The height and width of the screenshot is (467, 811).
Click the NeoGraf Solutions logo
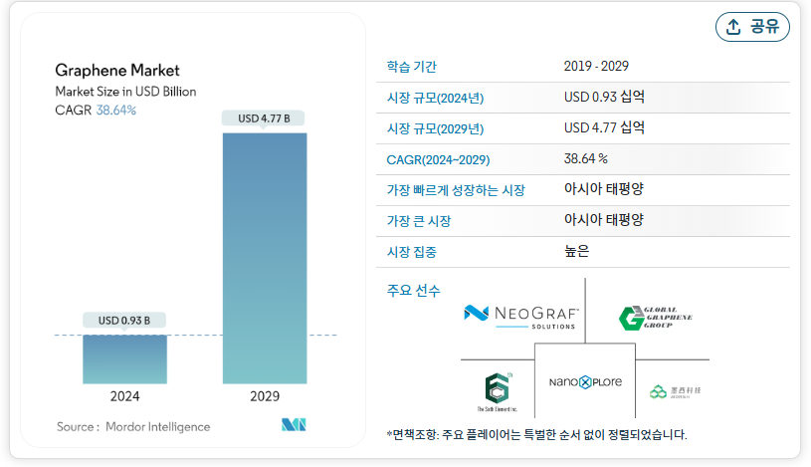(x=521, y=317)
